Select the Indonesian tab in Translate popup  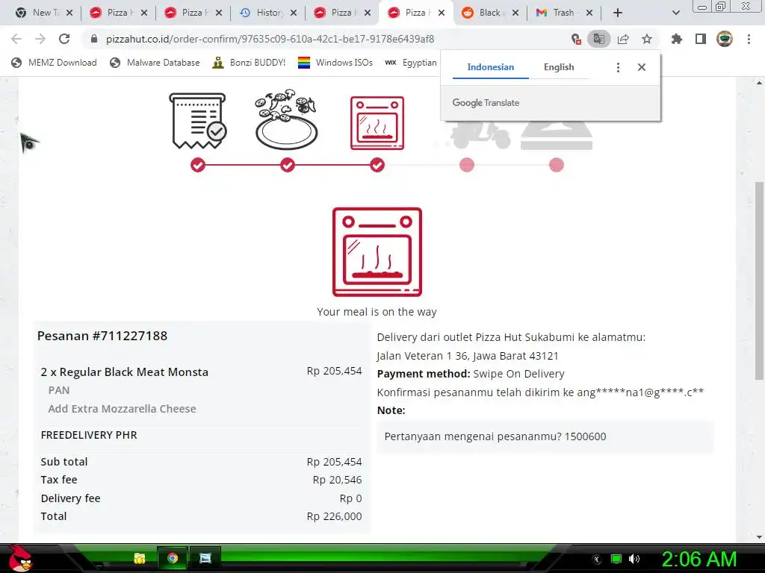pyautogui.click(x=490, y=67)
